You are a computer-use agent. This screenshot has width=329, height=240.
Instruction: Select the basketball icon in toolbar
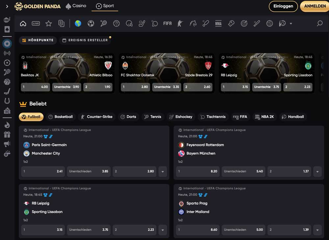click(116, 23)
